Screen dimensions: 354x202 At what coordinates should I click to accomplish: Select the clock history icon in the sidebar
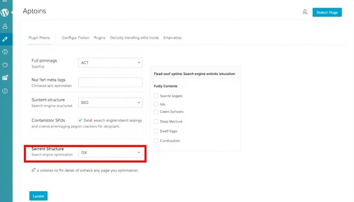pyautogui.click(x=5, y=91)
